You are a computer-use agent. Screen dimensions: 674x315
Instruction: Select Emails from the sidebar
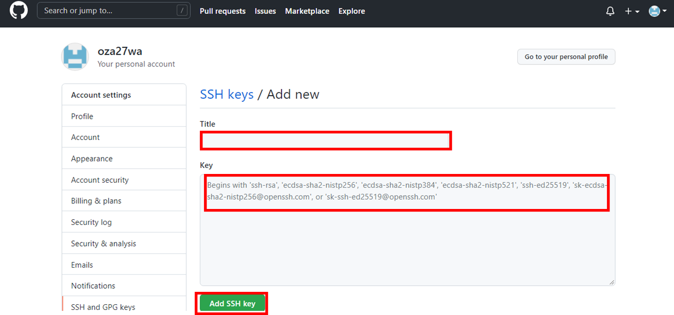tap(81, 264)
